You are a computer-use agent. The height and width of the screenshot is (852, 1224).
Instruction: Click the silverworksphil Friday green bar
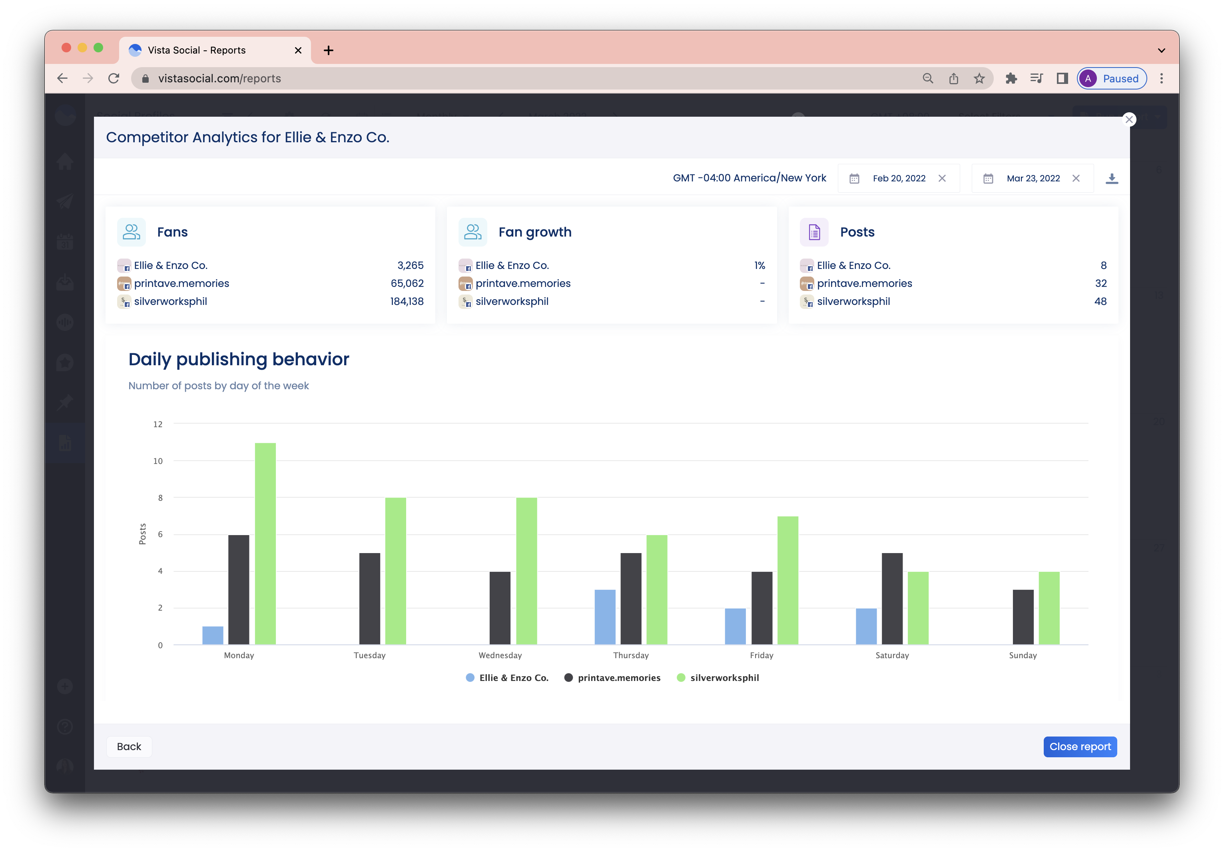coord(787,580)
